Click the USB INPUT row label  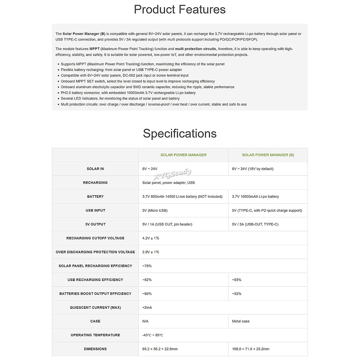tap(95, 210)
